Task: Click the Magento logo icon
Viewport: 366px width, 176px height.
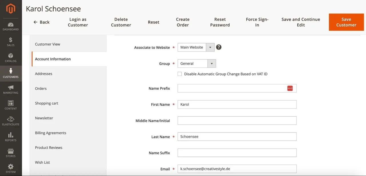Action: click(x=11, y=9)
